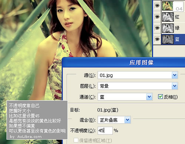This screenshot has height=144, width=185.
Task: Click the 保留透明区域(T) checkbox
Action: (x=76, y=140)
